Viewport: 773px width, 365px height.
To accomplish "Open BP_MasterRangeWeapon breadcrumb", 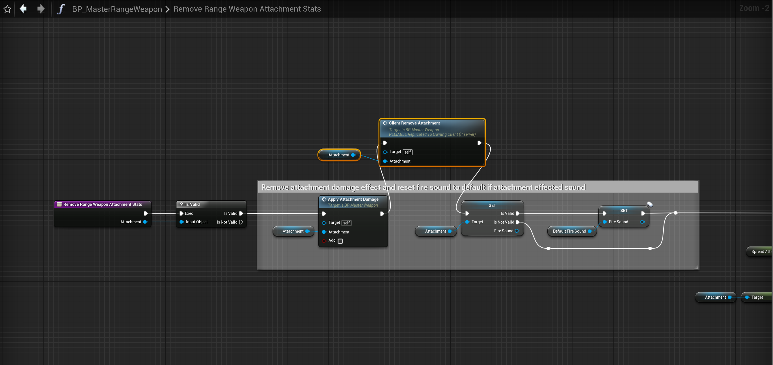I will (117, 9).
